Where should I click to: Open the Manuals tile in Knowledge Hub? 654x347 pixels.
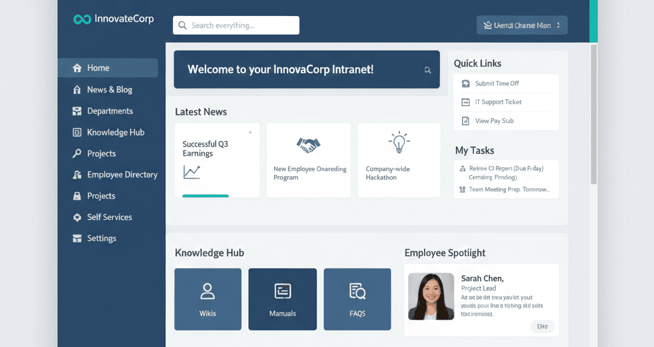(x=282, y=299)
